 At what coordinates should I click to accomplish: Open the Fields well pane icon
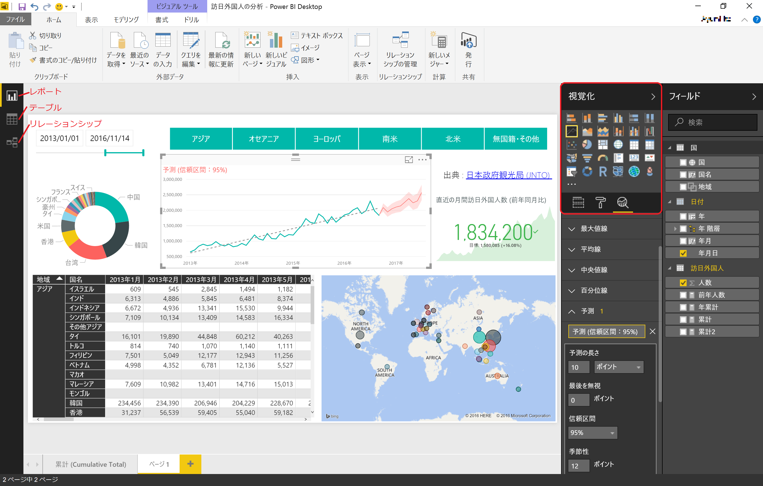pos(578,202)
